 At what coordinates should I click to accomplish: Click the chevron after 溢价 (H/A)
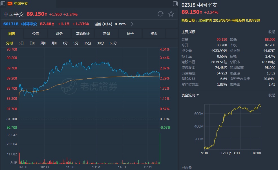click(x=132, y=24)
